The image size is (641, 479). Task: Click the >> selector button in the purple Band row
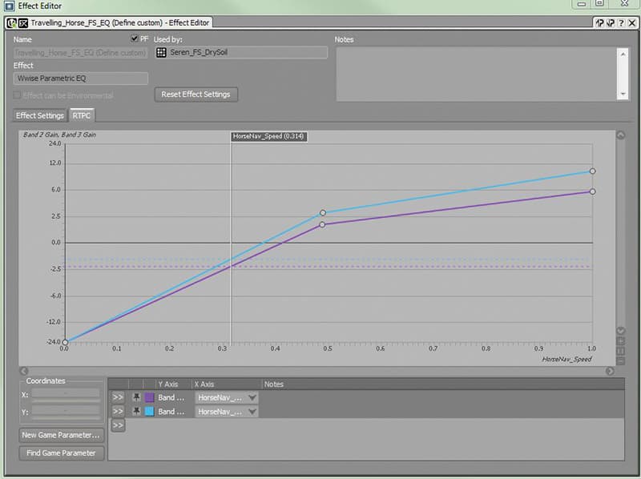pyautogui.click(x=118, y=397)
